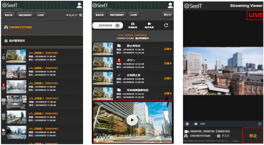Open x7k_試験機 3 camera thumbnail
264x145 pixels.
coord(16,102)
